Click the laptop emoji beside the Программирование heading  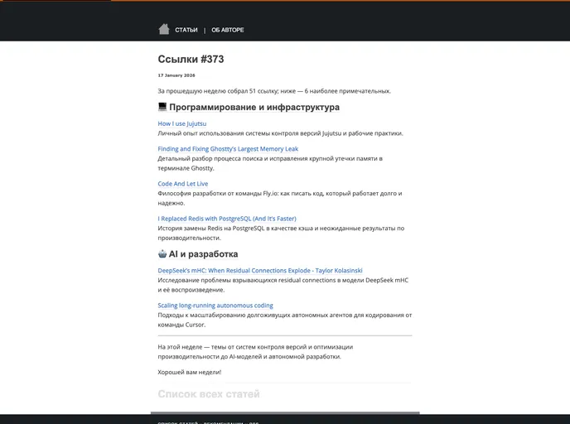click(x=162, y=107)
